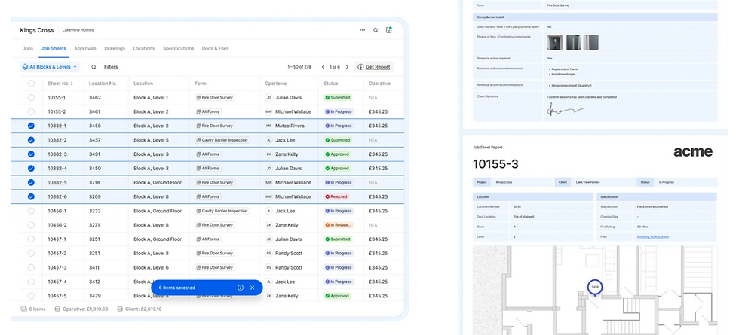This screenshot has width=739, height=335.
Task: Click the Status column header
Action: click(331, 84)
